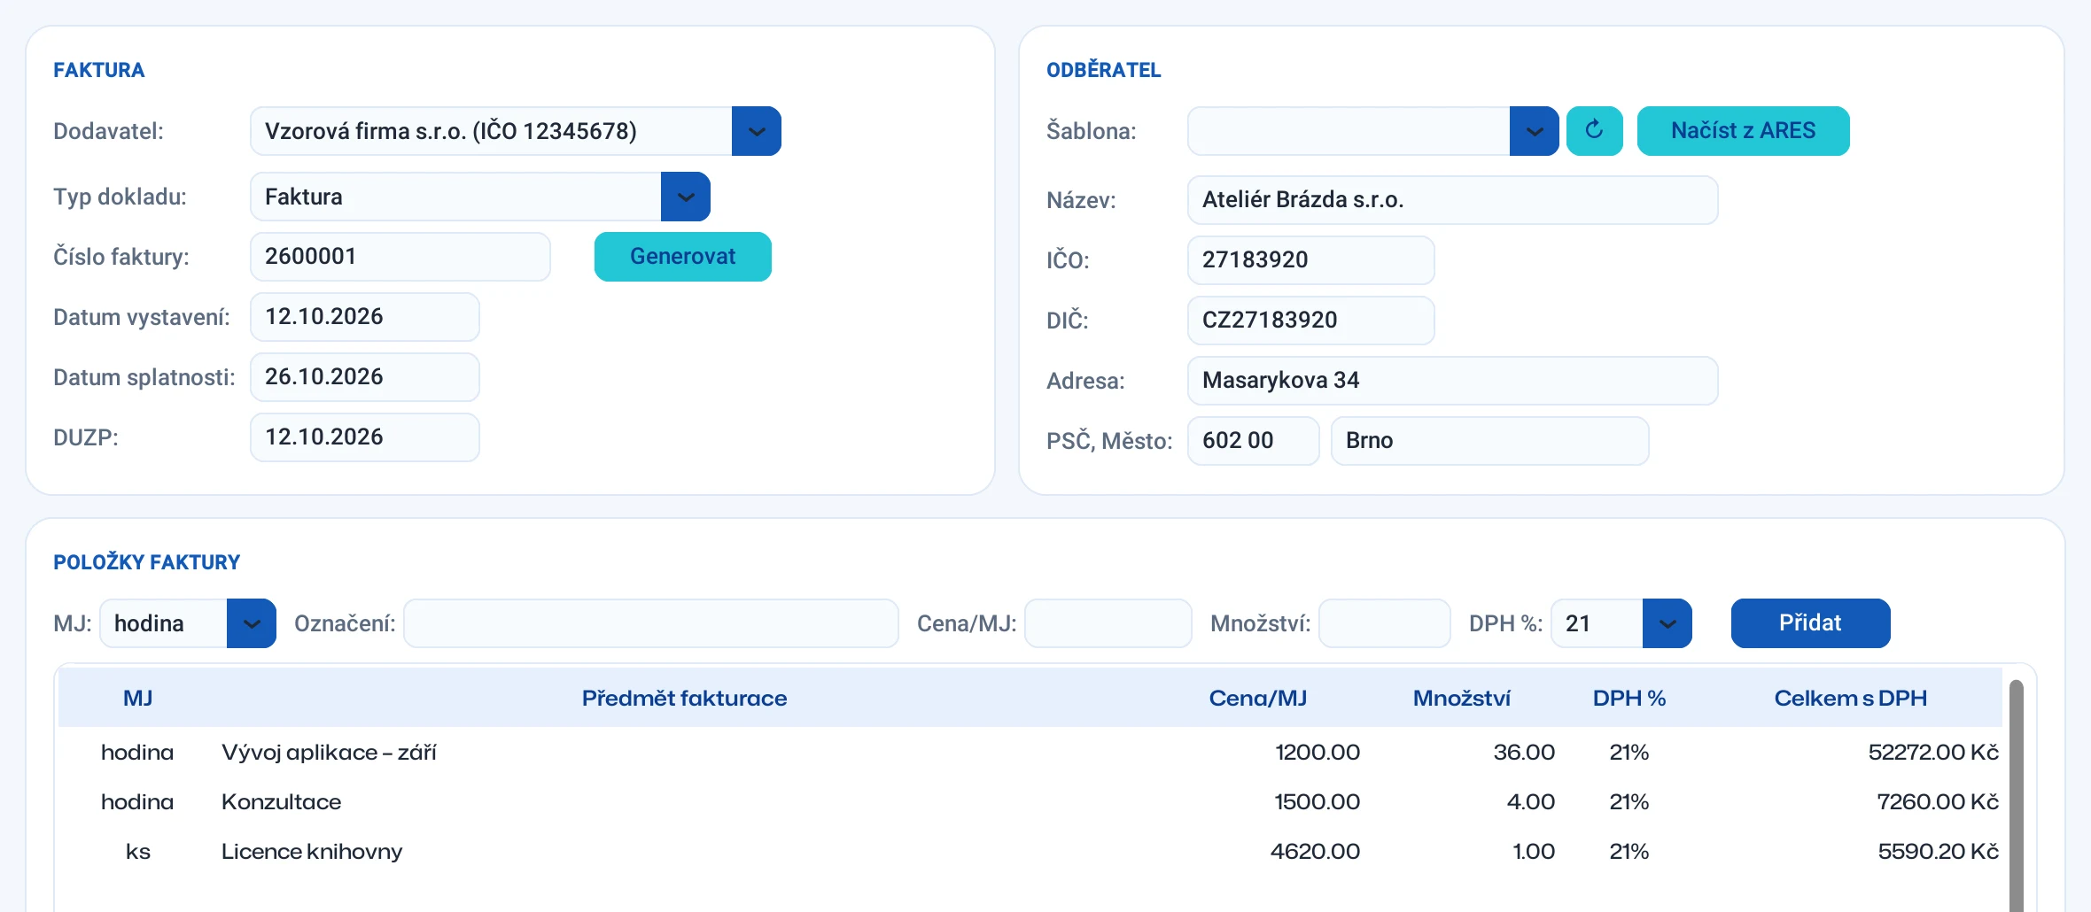The height and width of the screenshot is (912, 2091).
Task: Click the empty Množství input field
Action: tap(1384, 623)
